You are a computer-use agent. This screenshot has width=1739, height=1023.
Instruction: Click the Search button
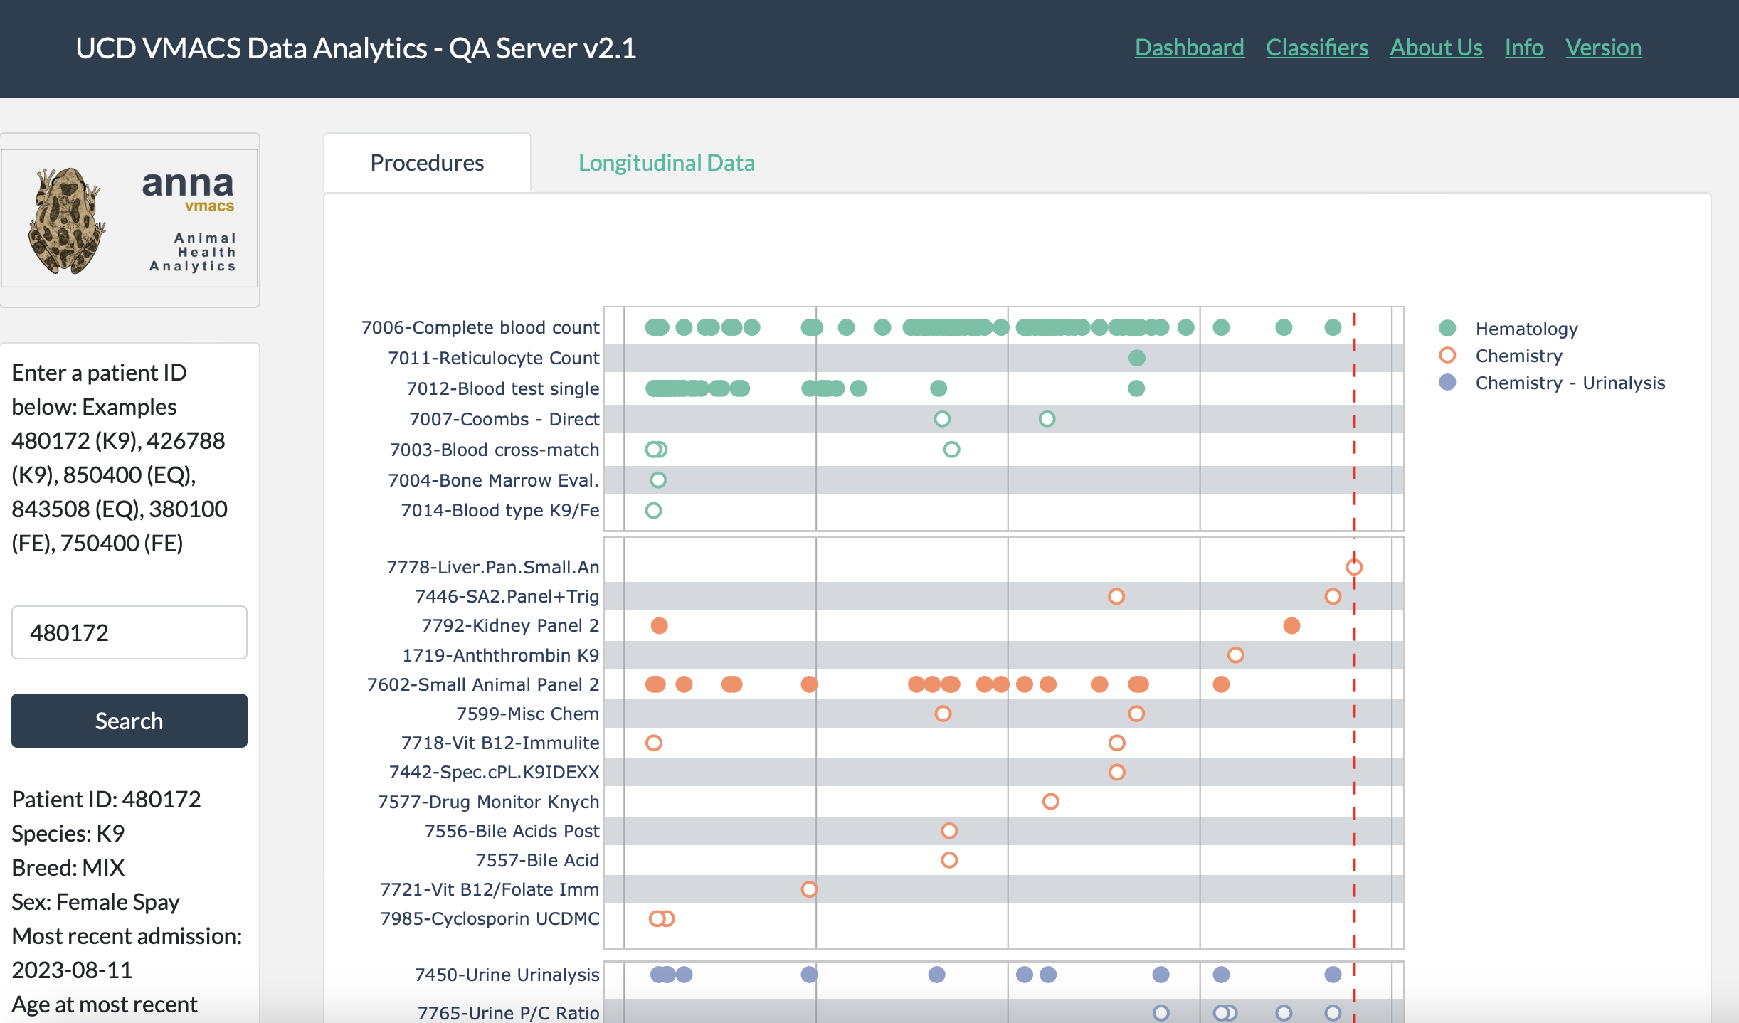tap(129, 721)
